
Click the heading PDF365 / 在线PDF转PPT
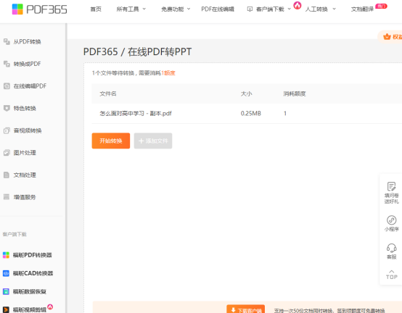tap(137, 51)
